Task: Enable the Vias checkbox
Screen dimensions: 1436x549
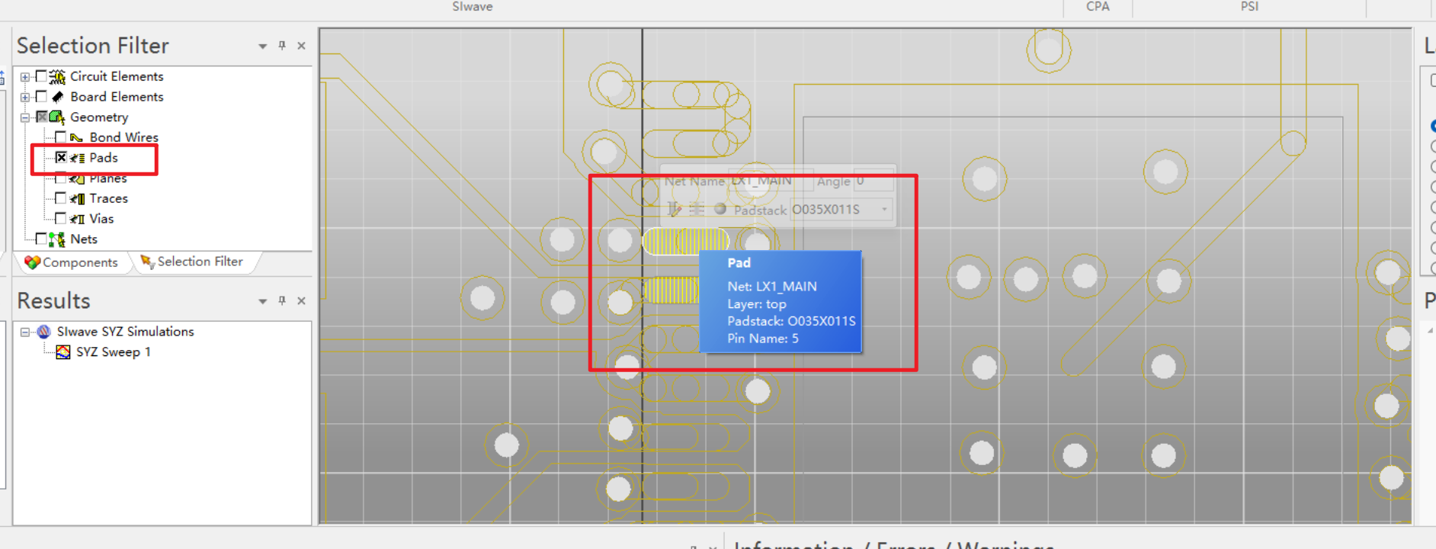Action: 61,219
